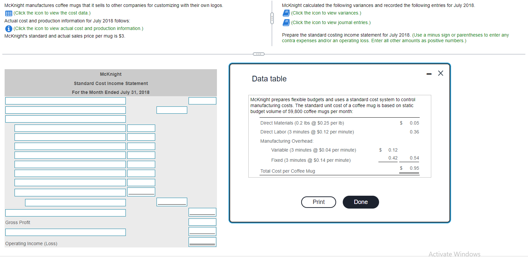Click the link to view the cost data
The width and height of the screenshot is (528, 257).
point(52,13)
